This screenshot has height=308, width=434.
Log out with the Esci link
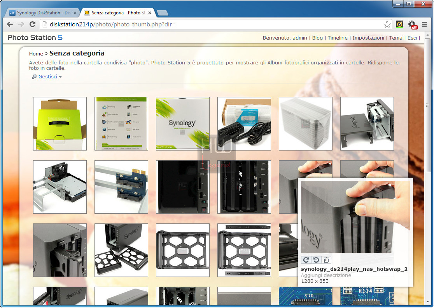412,38
